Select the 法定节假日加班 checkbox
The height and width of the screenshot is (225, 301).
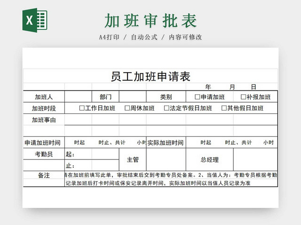[x=166, y=108]
